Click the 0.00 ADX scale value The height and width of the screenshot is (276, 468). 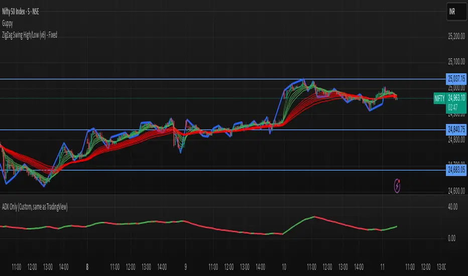[451, 238]
